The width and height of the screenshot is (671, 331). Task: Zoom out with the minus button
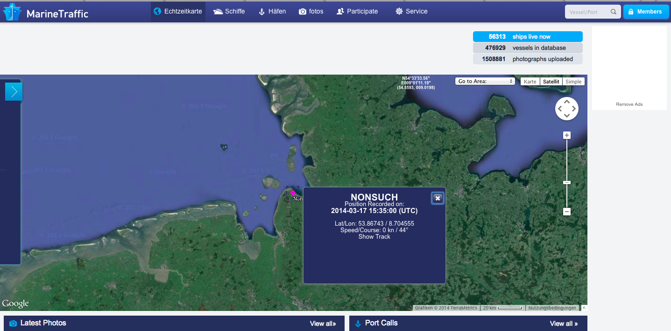(x=567, y=212)
